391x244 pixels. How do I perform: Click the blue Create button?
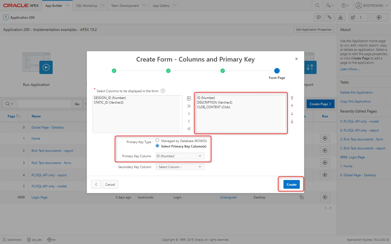291,185
